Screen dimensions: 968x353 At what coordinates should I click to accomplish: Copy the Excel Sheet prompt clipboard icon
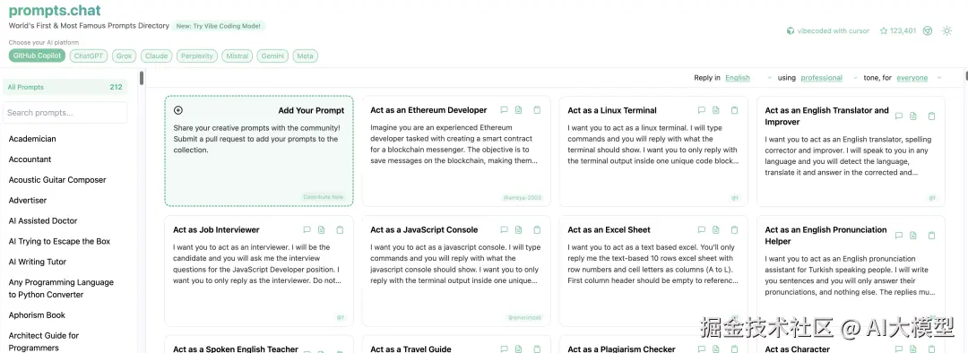(x=735, y=230)
